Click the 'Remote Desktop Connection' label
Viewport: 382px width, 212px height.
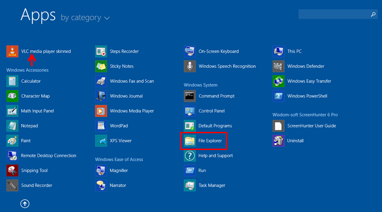pyautogui.click(x=49, y=156)
